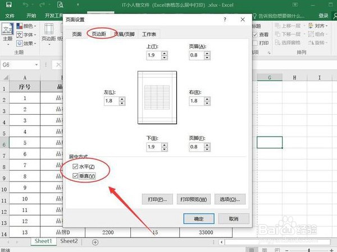This screenshot has height=252, width=337.
Task: Click the Undo arrow icon
Action: coord(26,4)
